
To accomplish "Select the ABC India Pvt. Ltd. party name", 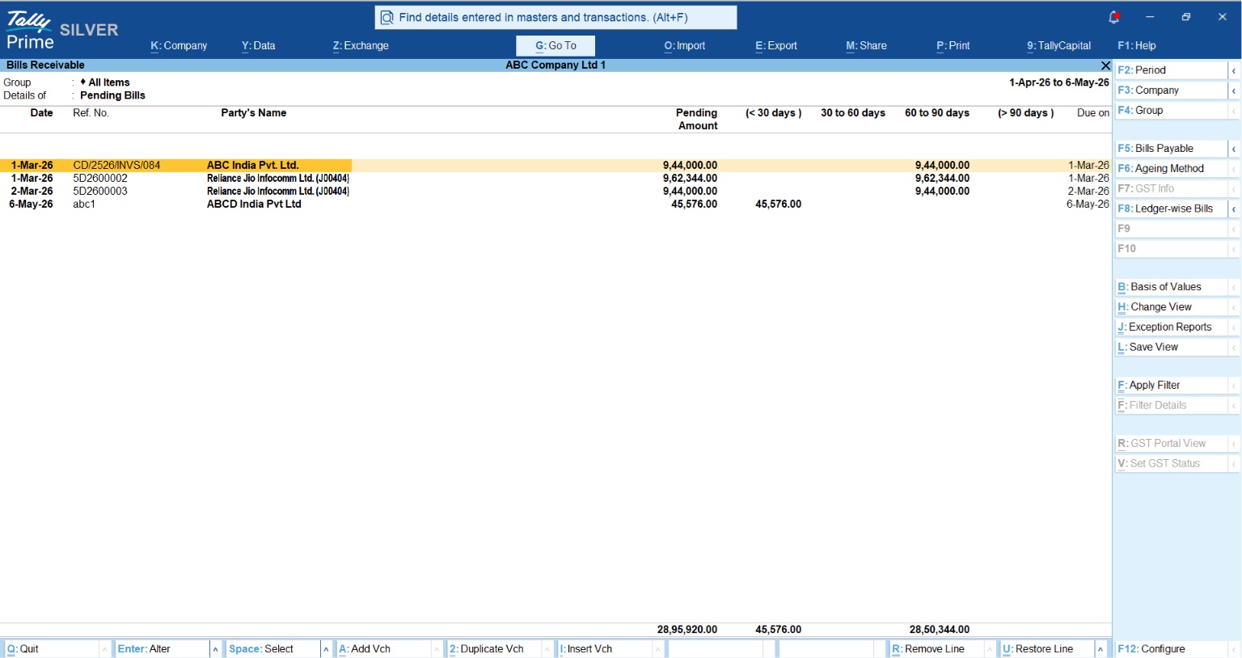I will [253, 165].
